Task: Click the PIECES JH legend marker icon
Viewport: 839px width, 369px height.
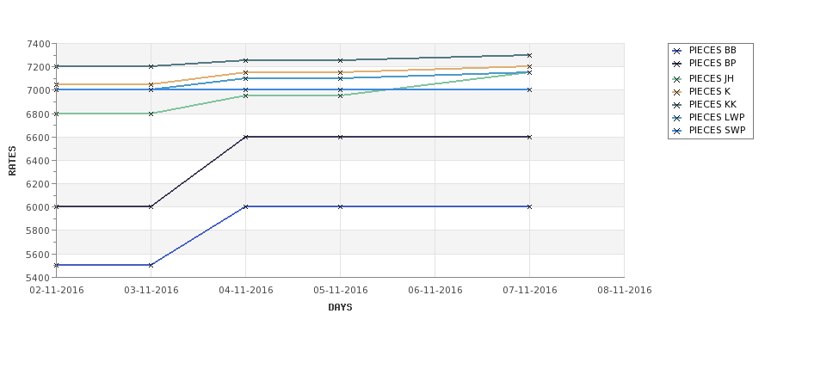Action: pos(677,80)
